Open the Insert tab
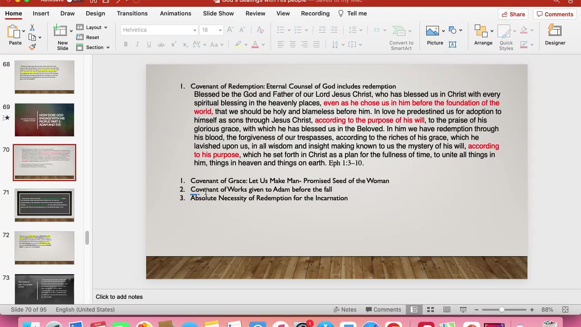 click(x=41, y=14)
